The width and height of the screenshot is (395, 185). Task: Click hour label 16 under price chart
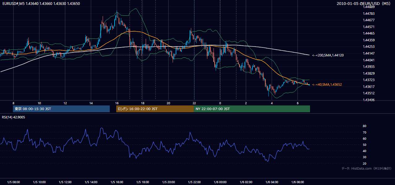point(117,103)
